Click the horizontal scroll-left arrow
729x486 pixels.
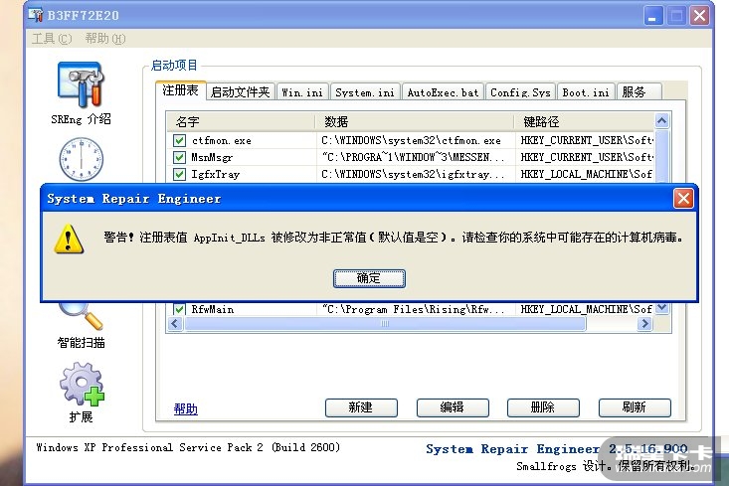pos(175,323)
